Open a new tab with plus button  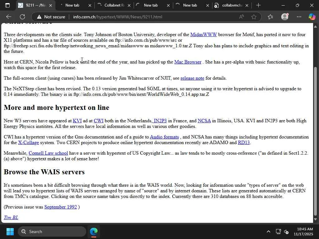pos(258,5)
